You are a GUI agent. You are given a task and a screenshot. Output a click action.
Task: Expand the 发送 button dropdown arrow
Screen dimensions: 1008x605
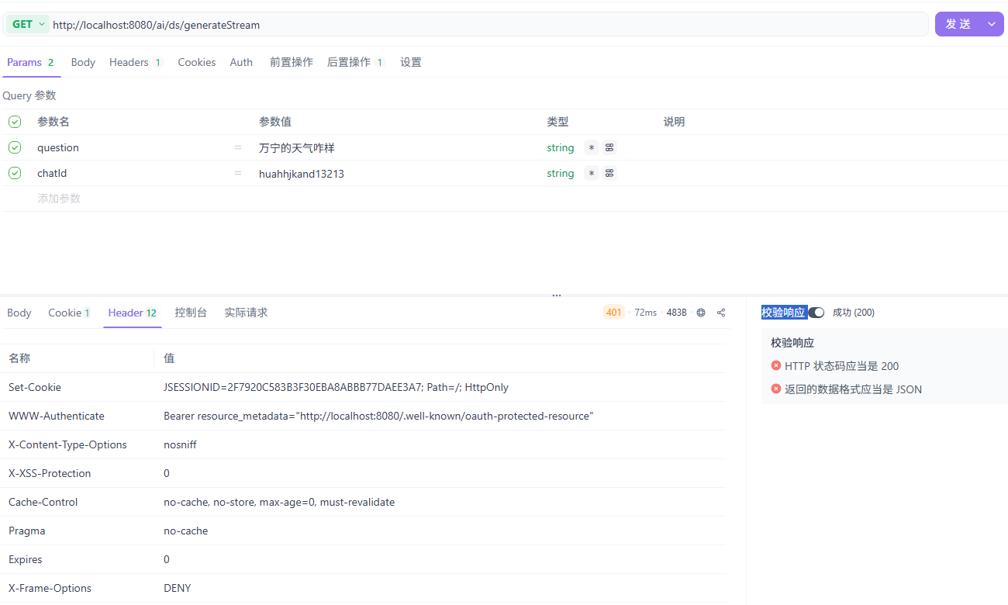[x=992, y=24]
